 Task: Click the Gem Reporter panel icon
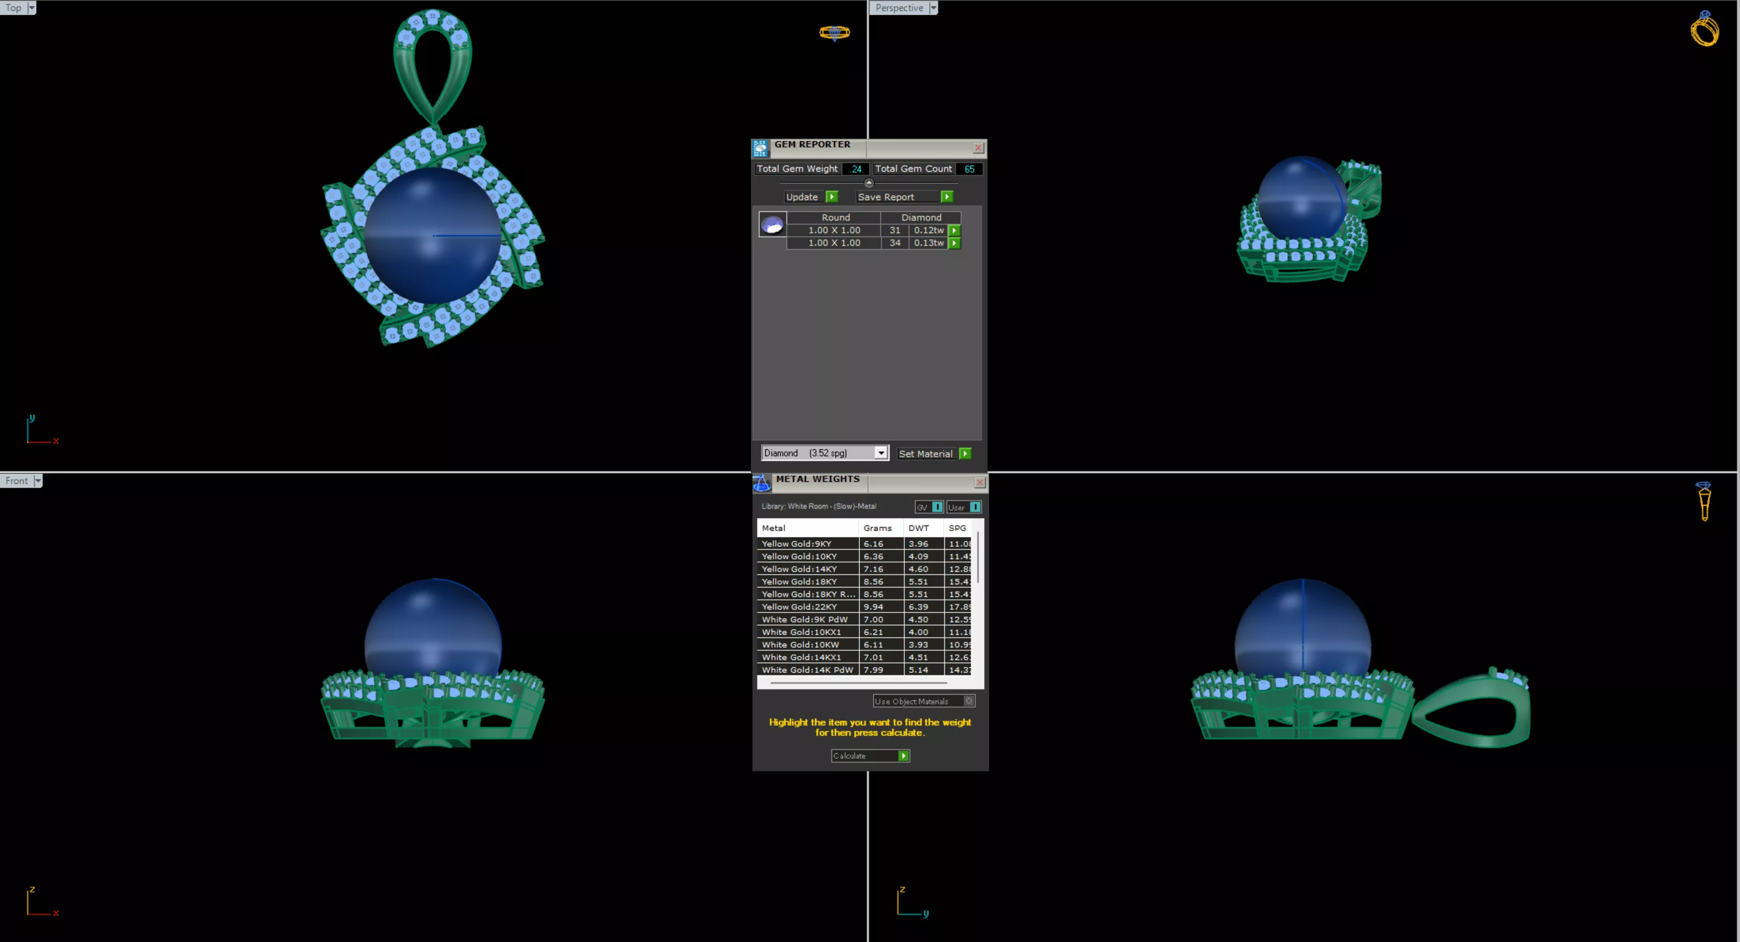760,148
